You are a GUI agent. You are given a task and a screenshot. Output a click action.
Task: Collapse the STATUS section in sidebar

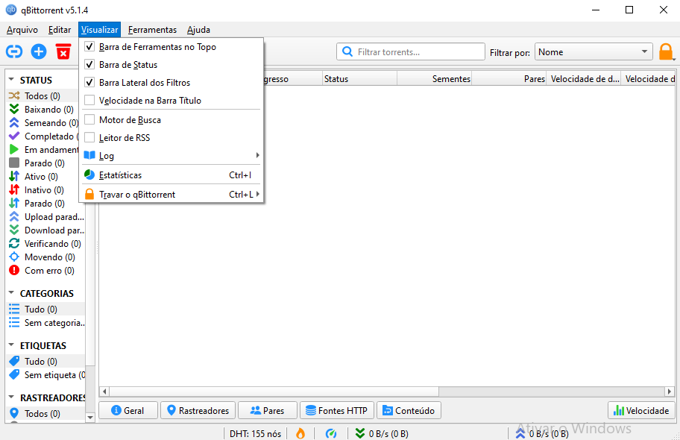(x=13, y=79)
